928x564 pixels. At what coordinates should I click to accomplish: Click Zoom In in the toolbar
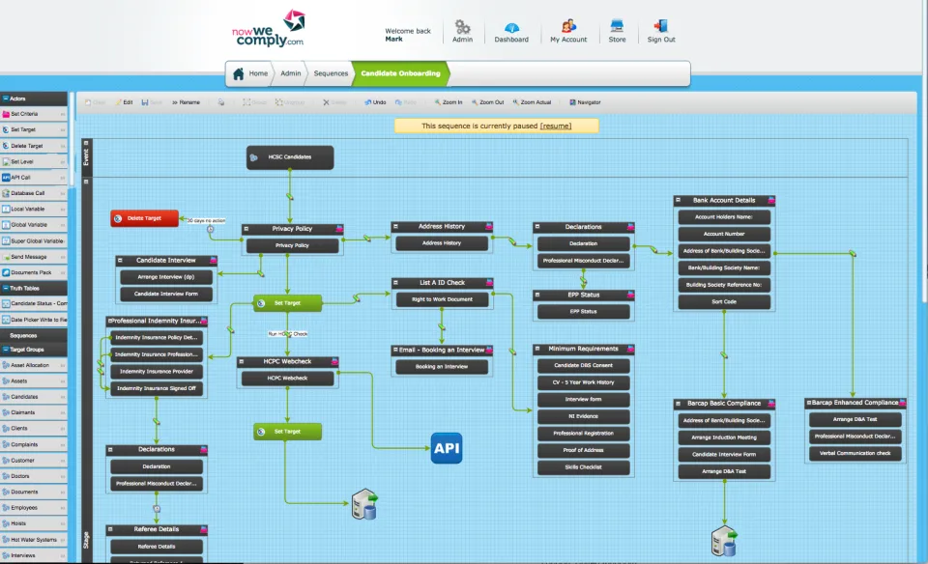coord(448,102)
